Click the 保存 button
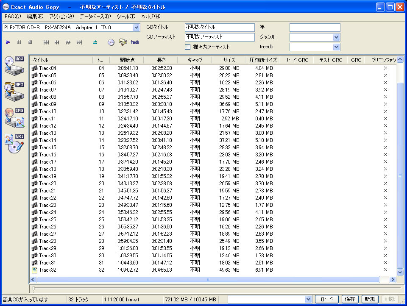Screen dimensions: 407x306 point(350,299)
